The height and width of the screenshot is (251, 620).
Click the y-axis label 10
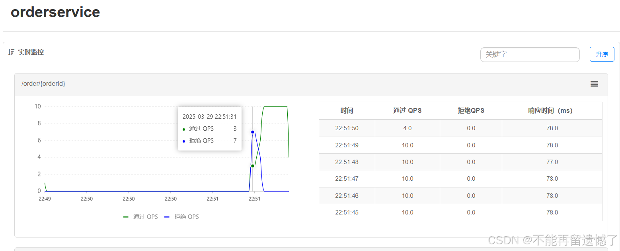[x=38, y=106]
